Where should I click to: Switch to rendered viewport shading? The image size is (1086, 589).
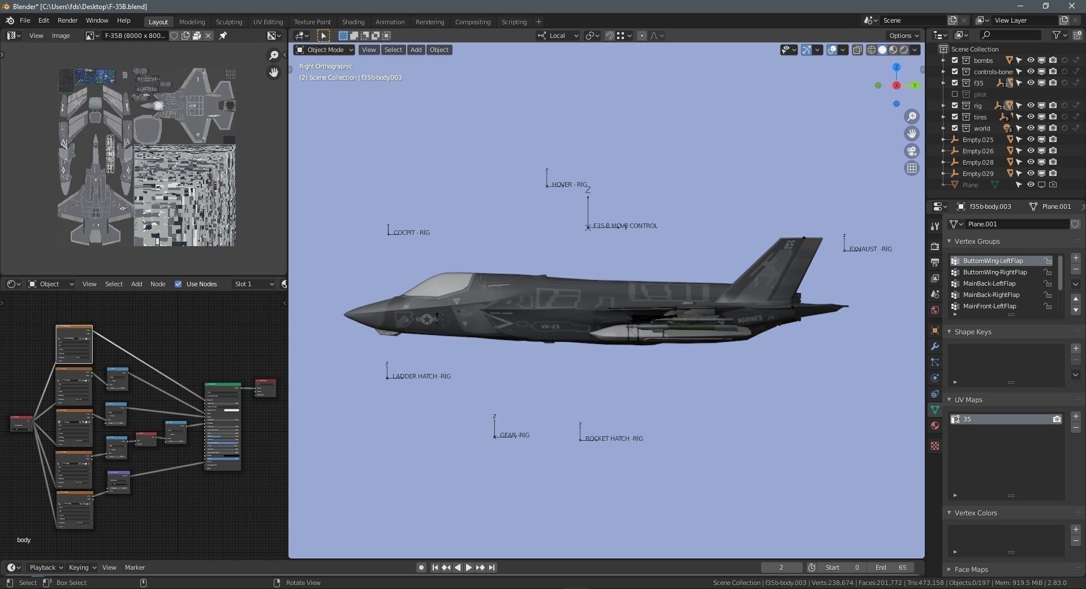(x=904, y=50)
